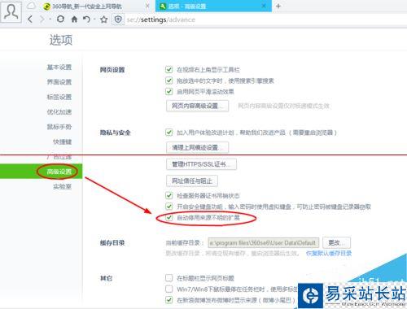The image size is (407, 309).
Task: Open the history dropdown next to the forward arrow
Action: [50, 20]
